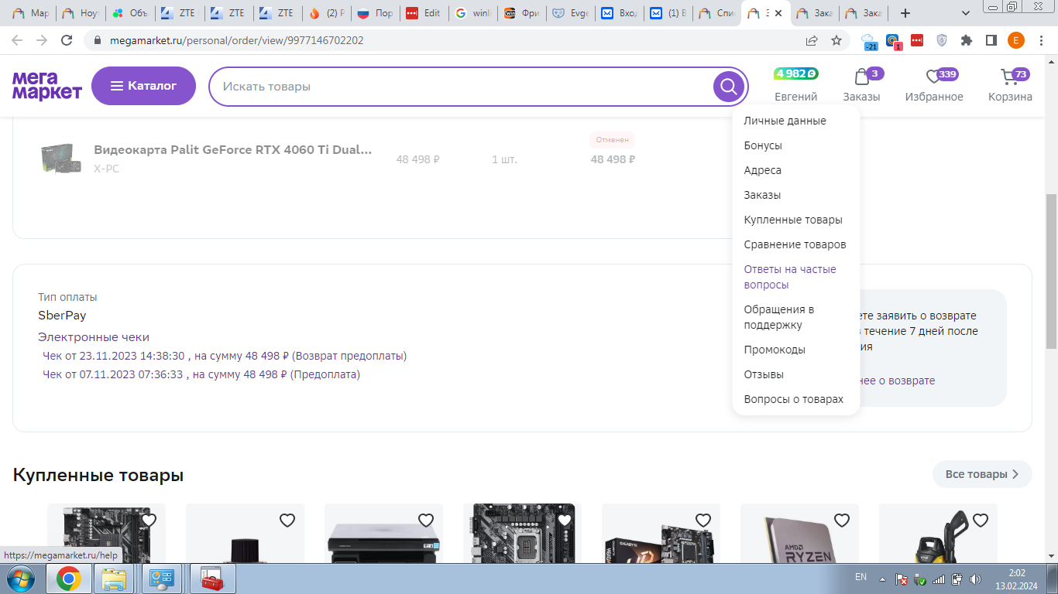Favorite the yellow pressure washer card
The height and width of the screenshot is (594, 1058).
pyautogui.click(x=981, y=521)
